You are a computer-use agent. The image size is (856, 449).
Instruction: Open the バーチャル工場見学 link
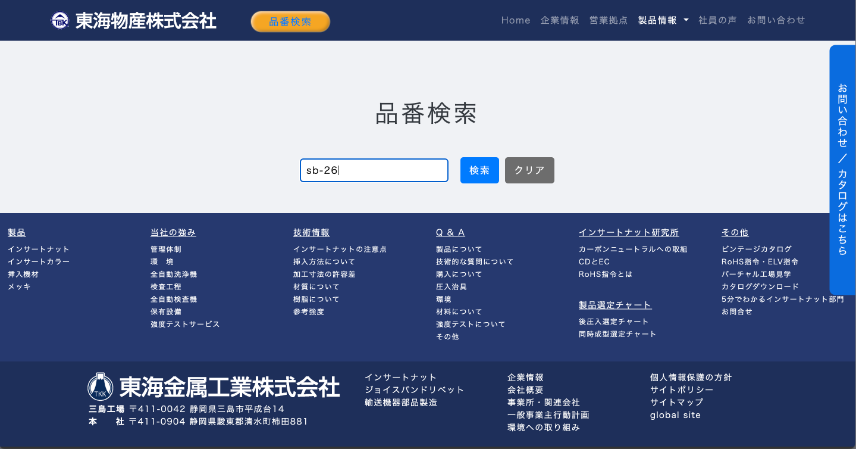coord(756,275)
